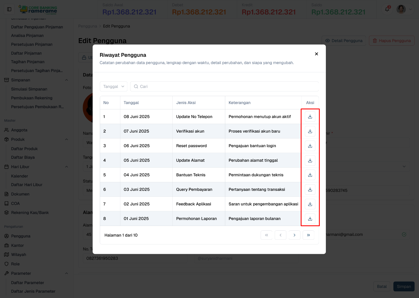Download the Reset password record
This screenshot has height=298, width=419.
310,146
